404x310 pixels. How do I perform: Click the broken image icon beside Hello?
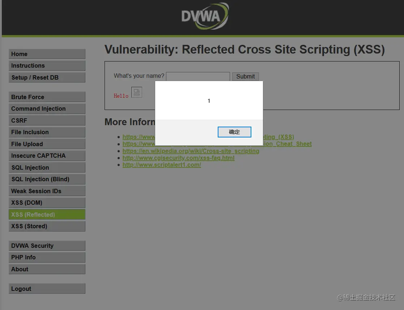point(137,92)
